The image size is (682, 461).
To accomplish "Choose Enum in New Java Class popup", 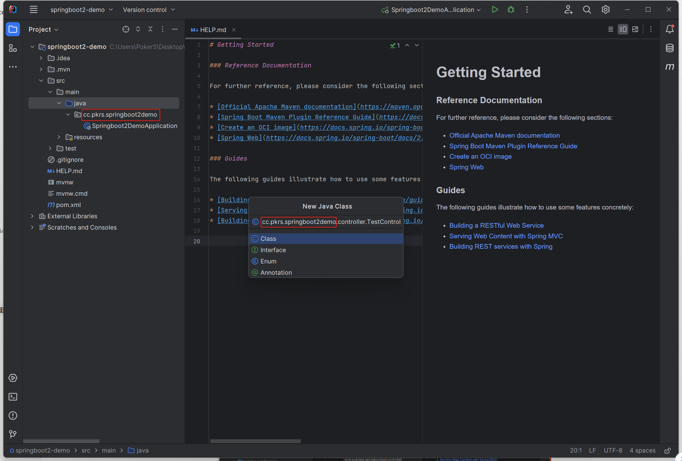I will coord(326,261).
